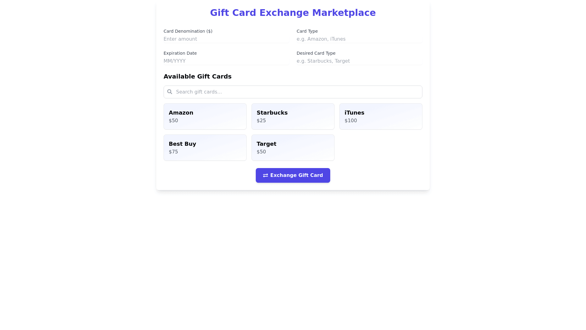The width and height of the screenshot is (586, 330).
Task: Pick the iTunes $100 gift card
Action: (381, 116)
